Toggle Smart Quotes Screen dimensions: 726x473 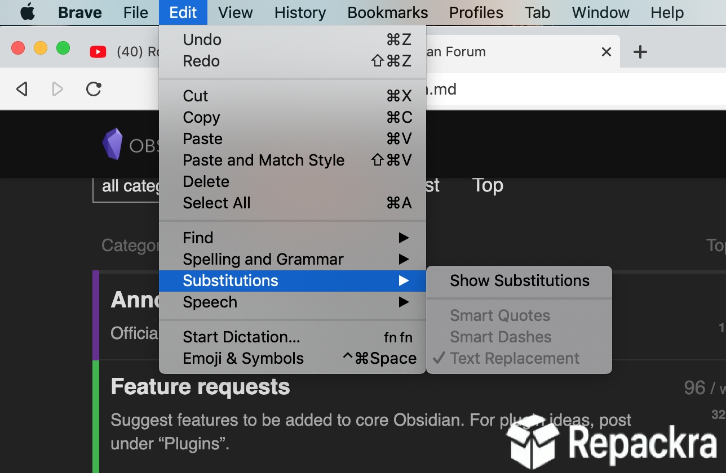519,316
